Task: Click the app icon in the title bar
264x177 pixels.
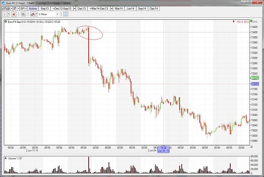Action: (3, 3)
